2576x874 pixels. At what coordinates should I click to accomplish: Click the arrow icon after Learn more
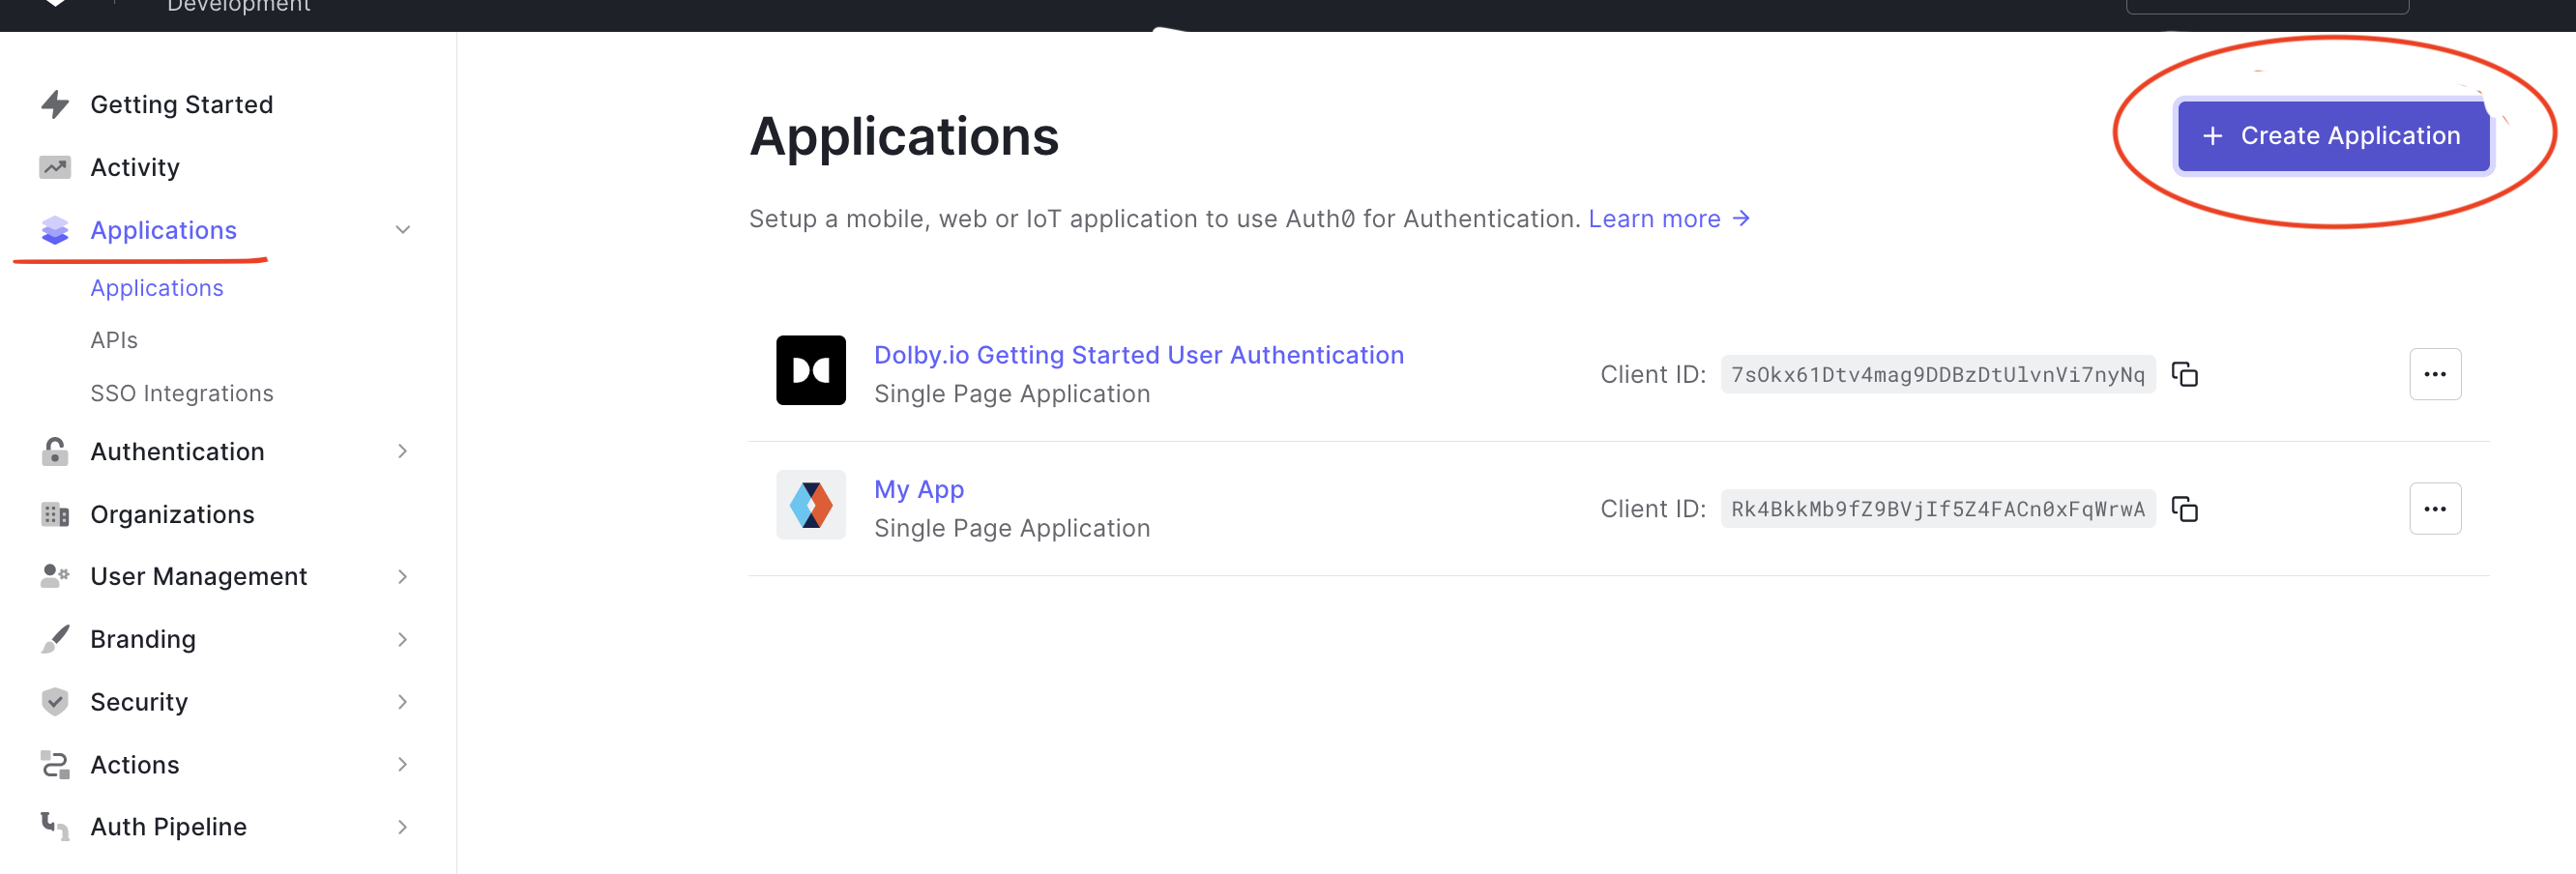[x=1741, y=218]
